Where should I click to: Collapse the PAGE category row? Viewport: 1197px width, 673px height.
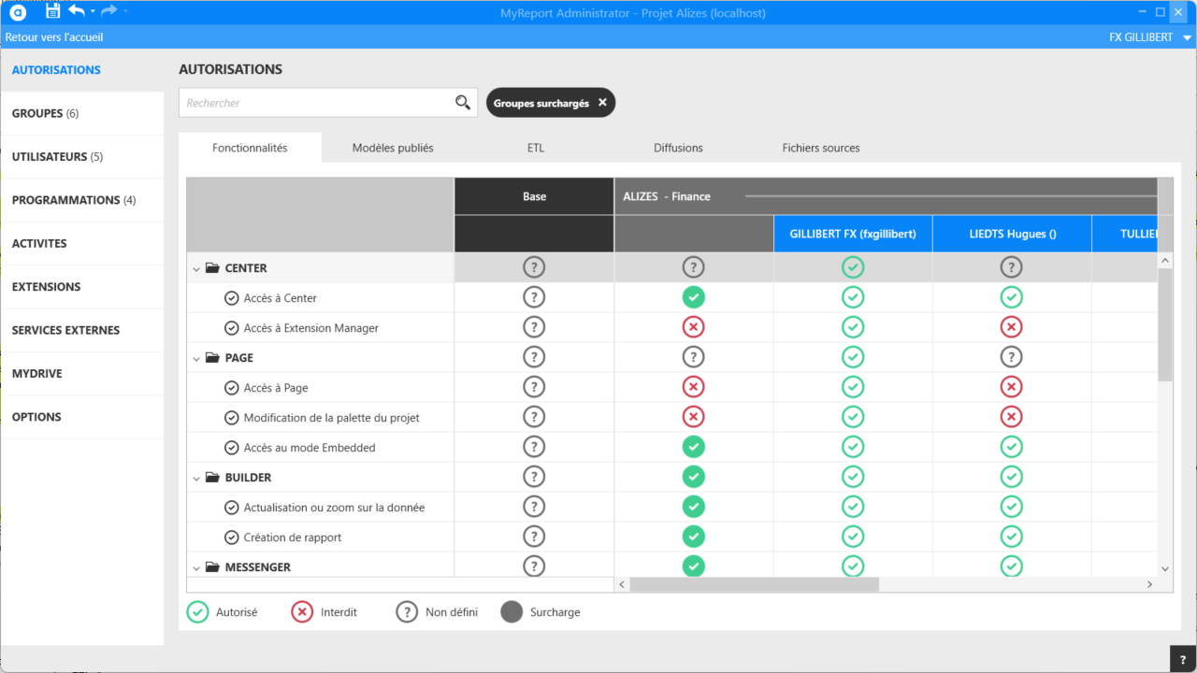tap(196, 358)
